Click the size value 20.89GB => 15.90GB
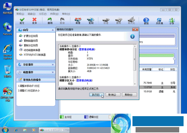The image size is (187, 133). click(97, 65)
